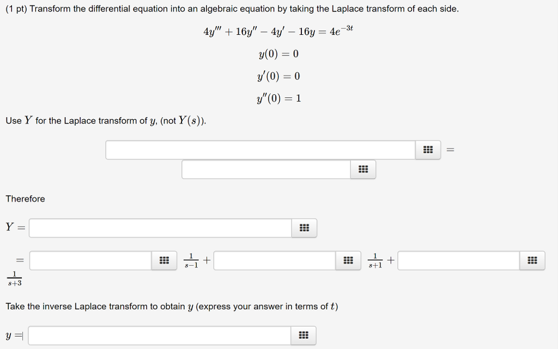Open the equation editor for the rightmost coefficient box
This screenshot has width=558, height=349.
tap(531, 260)
